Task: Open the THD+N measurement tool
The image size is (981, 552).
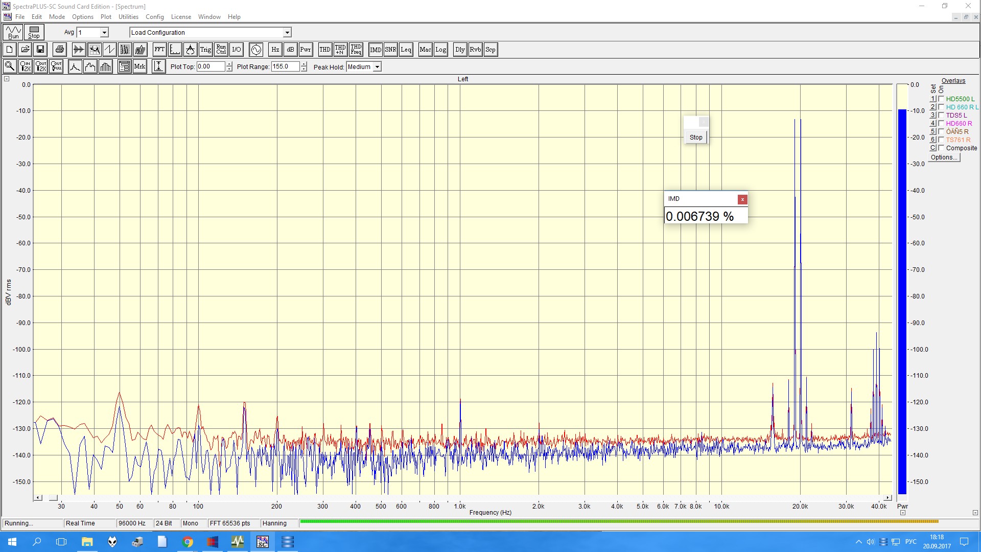Action: click(x=340, y=50)
